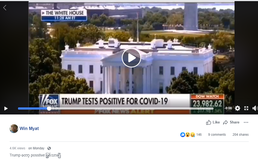Open the Win Myat profile name link

click(29, 129)
